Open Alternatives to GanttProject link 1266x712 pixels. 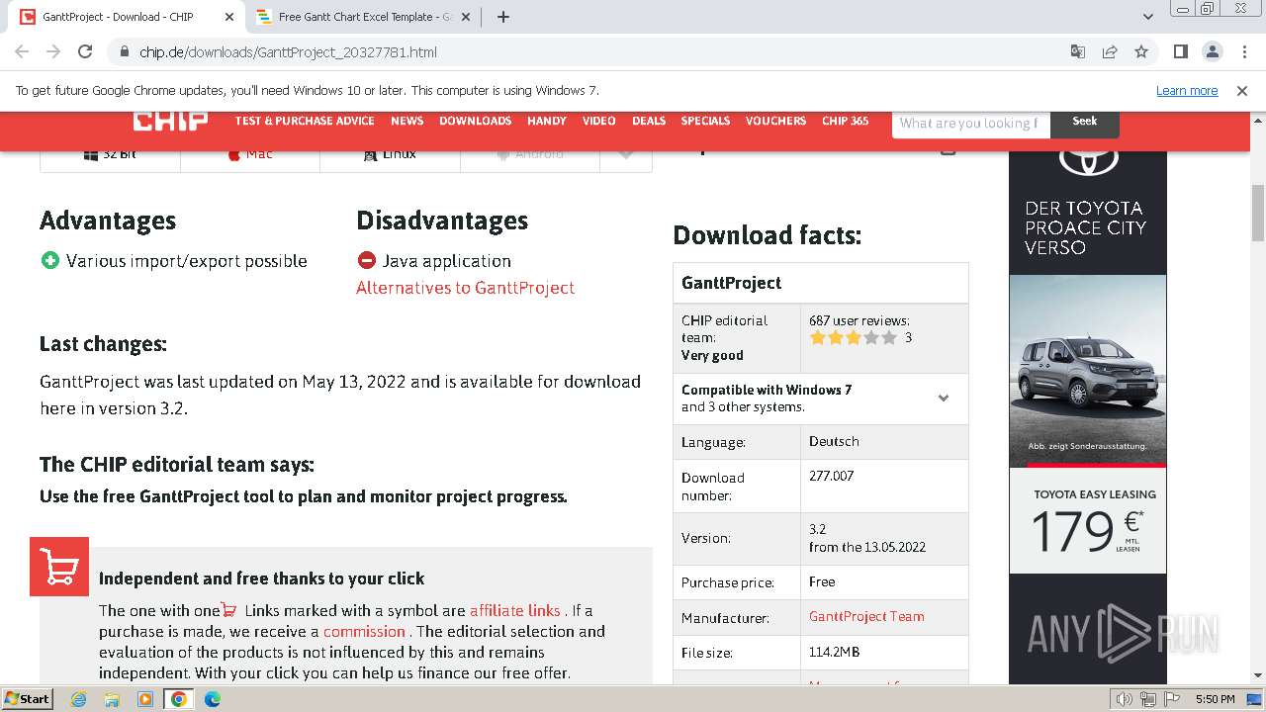[465, 288]
